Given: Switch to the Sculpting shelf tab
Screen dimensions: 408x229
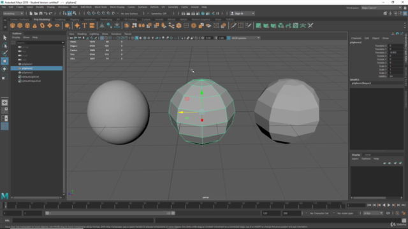Looking at the screenshot, I should tap(60, 20).
